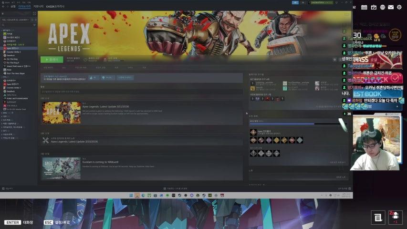Image resolution: width=407 pixels, height=229 pixels.
Task: Open the overlay gear settings icon
Action: coord(399,7)
